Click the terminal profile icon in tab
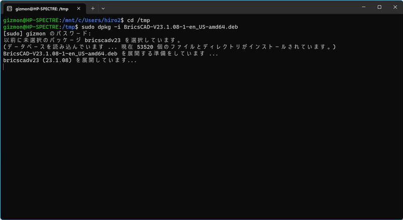This screenshot has width=403, height=220. pyautogui.click(x=10, y=9)
